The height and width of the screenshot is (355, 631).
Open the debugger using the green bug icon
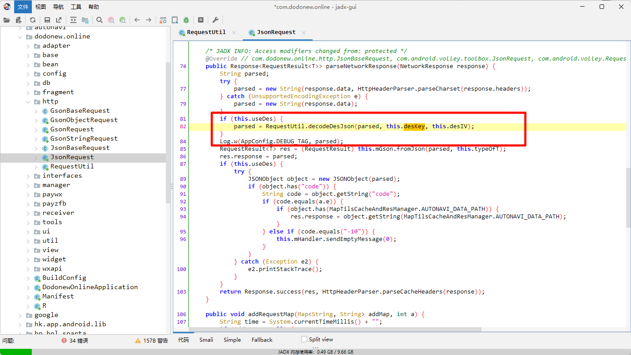click(186, 20)
